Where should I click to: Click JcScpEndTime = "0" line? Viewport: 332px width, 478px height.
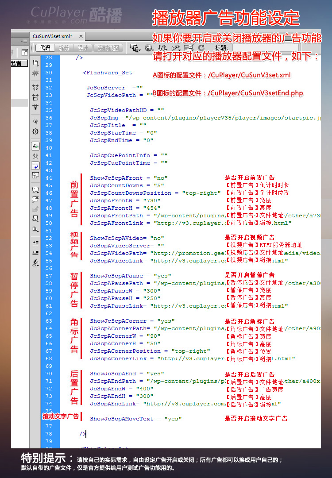pyautogui.click(x=122, y=140)
